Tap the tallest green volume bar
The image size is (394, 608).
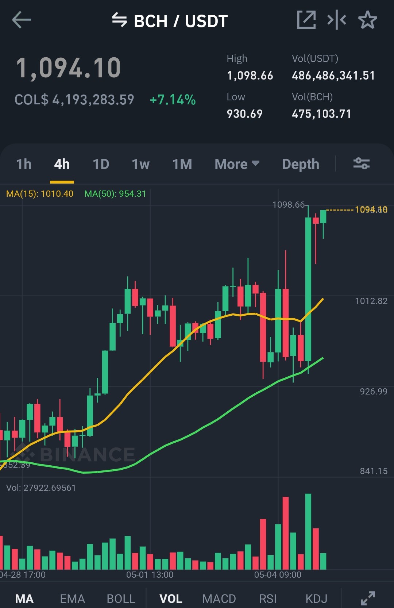pyautogui.click(x=308, y=531)
